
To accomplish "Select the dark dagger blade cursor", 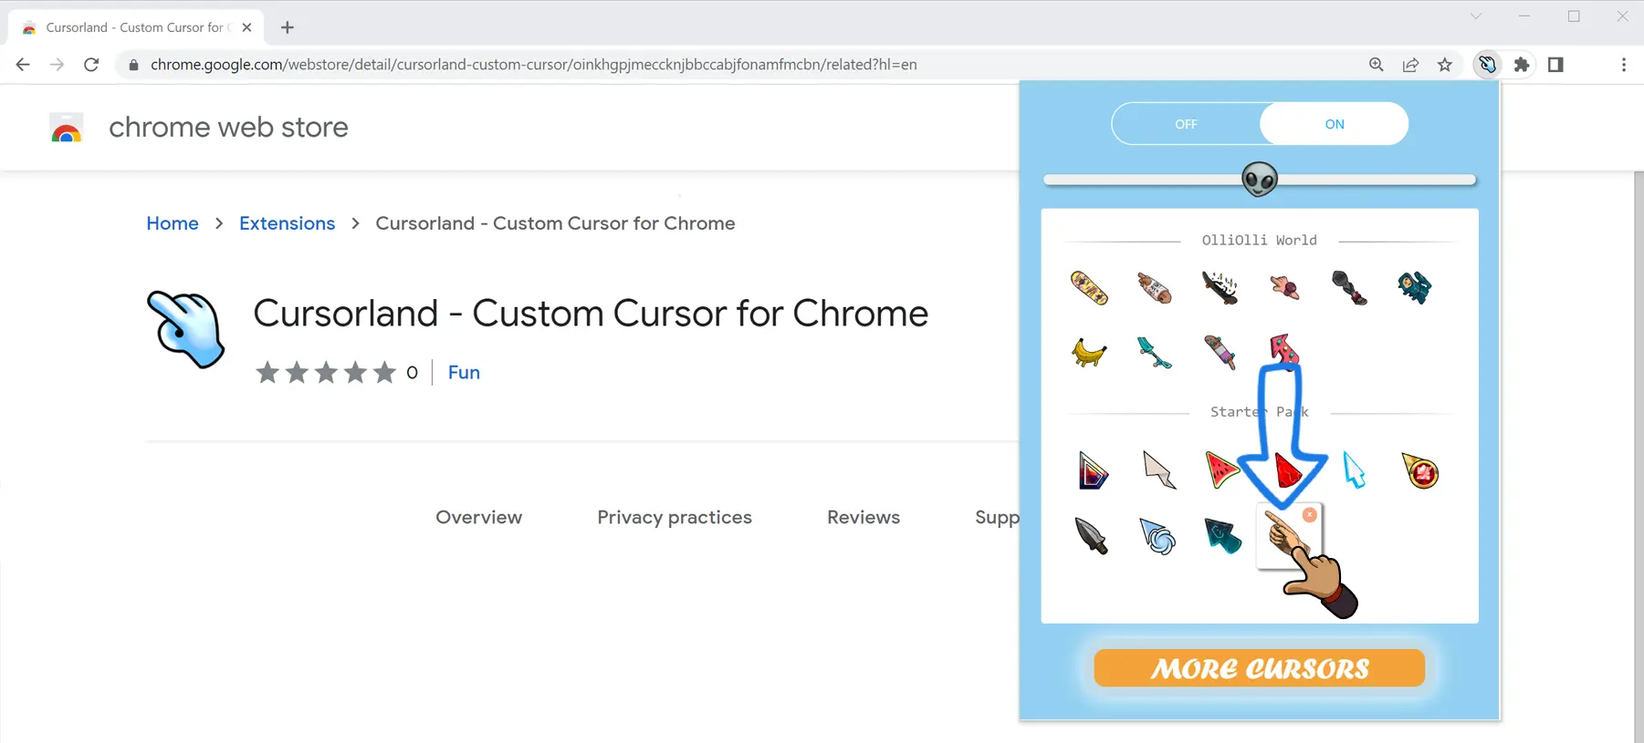I will (1091, 536).
